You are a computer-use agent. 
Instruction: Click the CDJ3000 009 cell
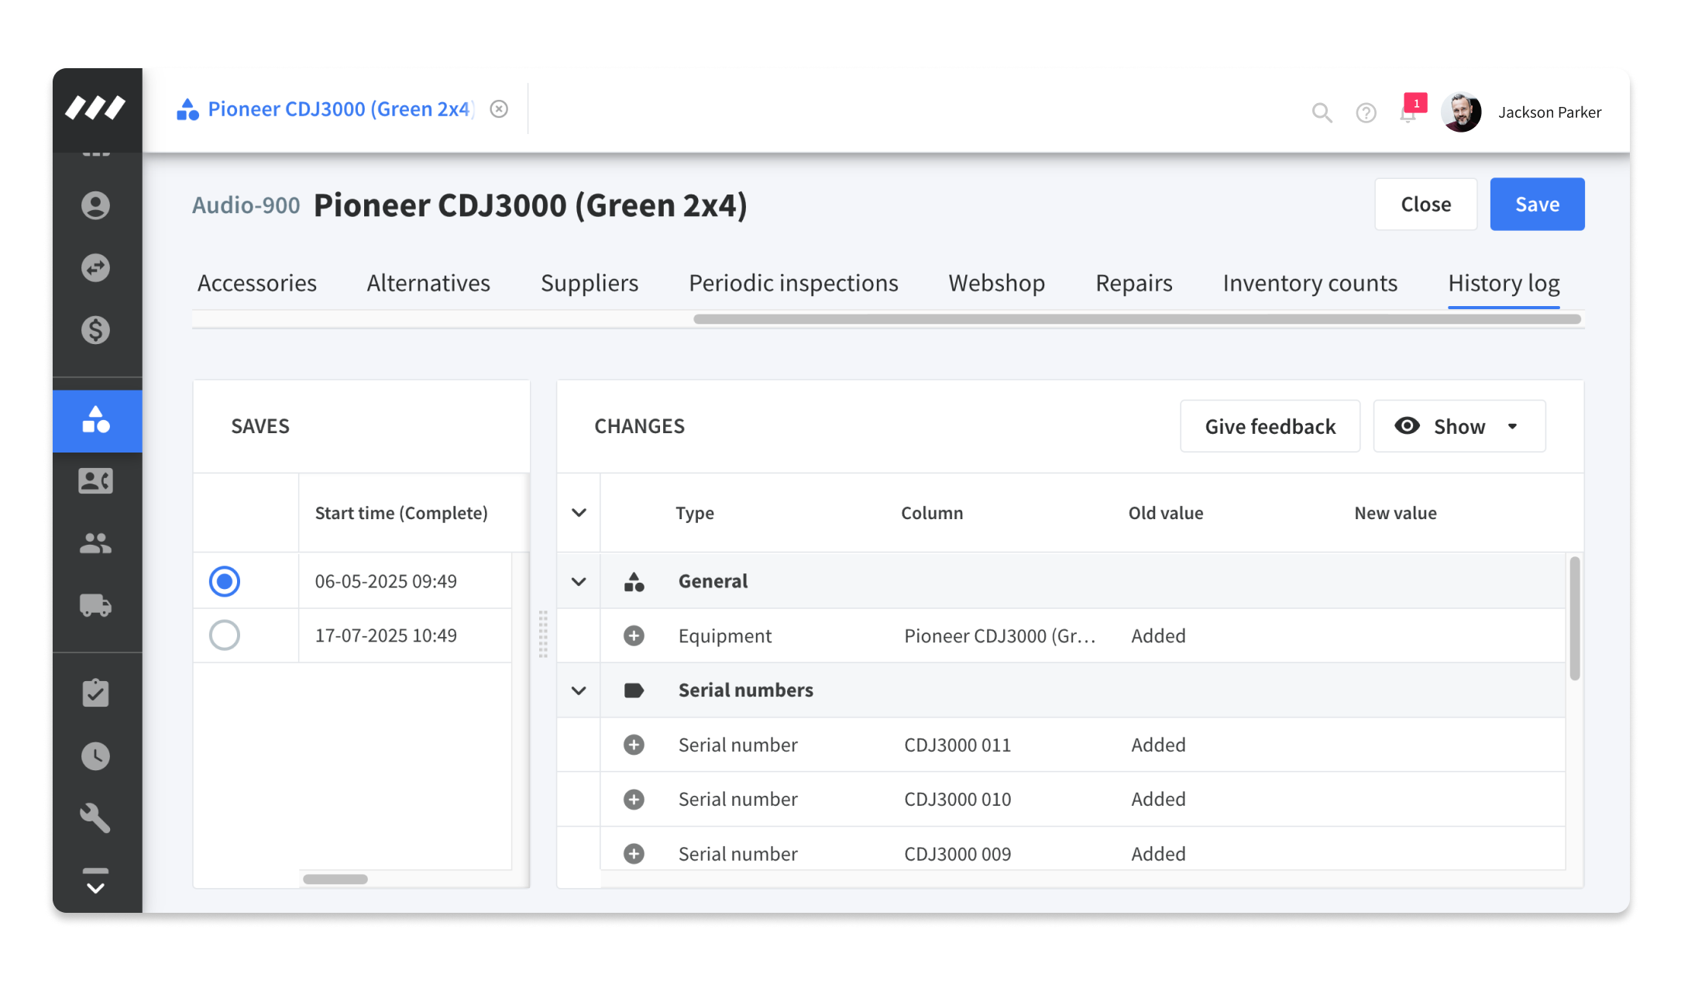tap(957, 853)
